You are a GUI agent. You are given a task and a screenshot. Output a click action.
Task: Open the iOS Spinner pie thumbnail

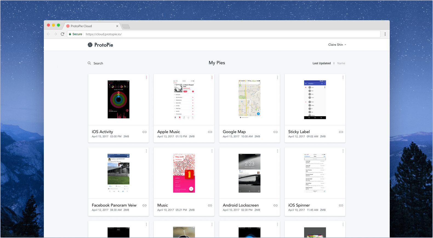[315, 173]
